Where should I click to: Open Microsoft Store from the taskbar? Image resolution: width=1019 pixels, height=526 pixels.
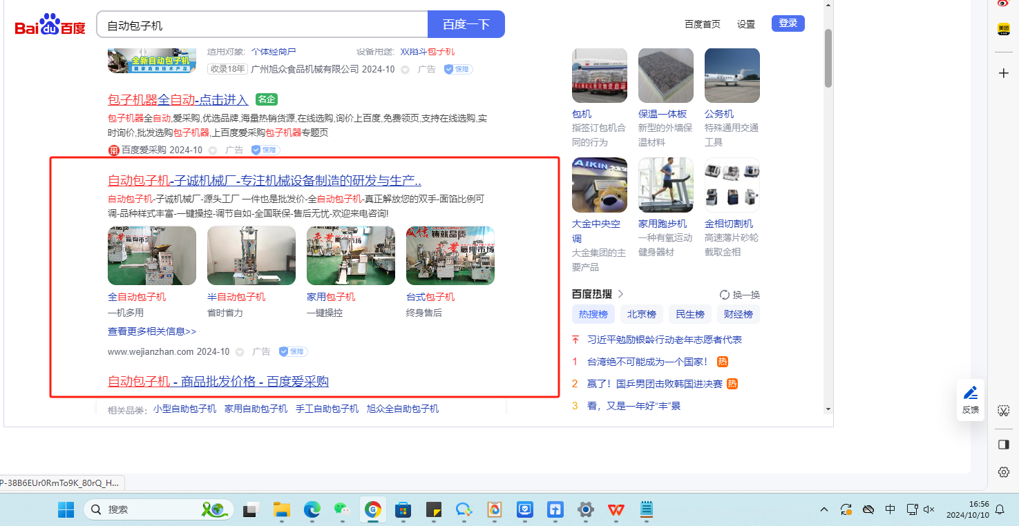coord(403,509)
